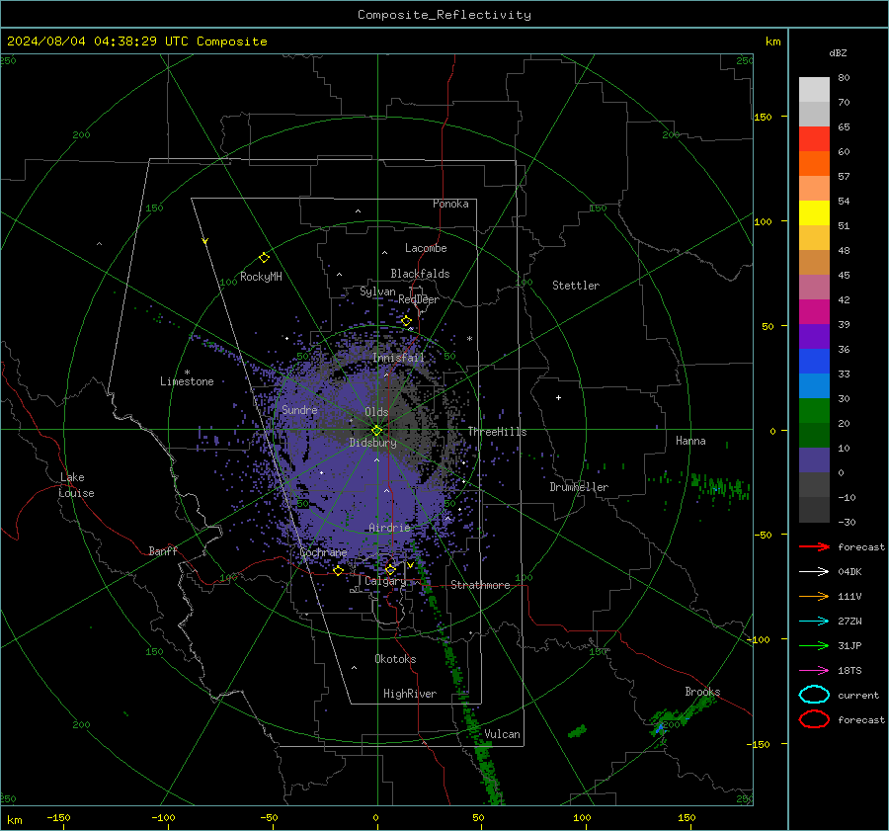Select the Sundre label

tap(299, 409)
